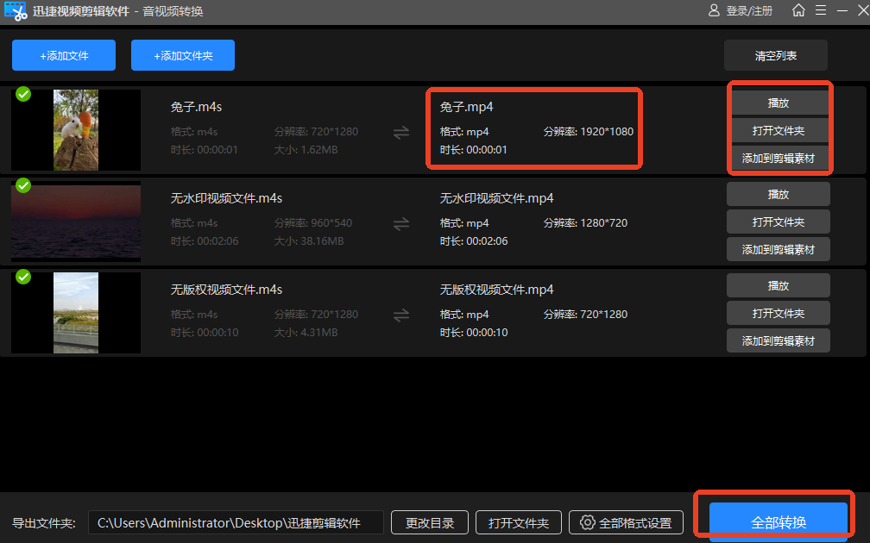The width and height of the screenshot is (870, 543).
Task: Click the swap arrows icon beside 兔子.m4s
Action: (x=400, y=132)
